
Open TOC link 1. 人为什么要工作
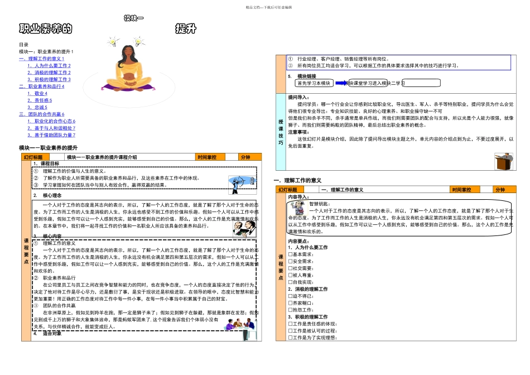pyautogui.click(x=49, y=66)
